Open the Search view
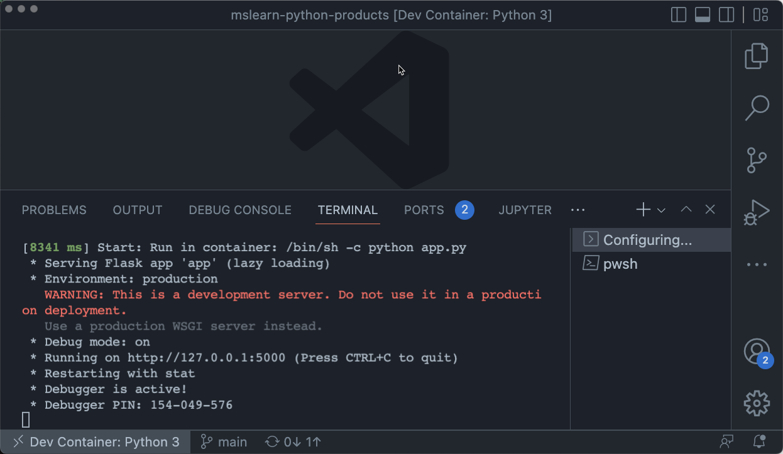Image resolution: width=783 pixels, height=454 pixels. pyautogui.click(x=756, y=107)
